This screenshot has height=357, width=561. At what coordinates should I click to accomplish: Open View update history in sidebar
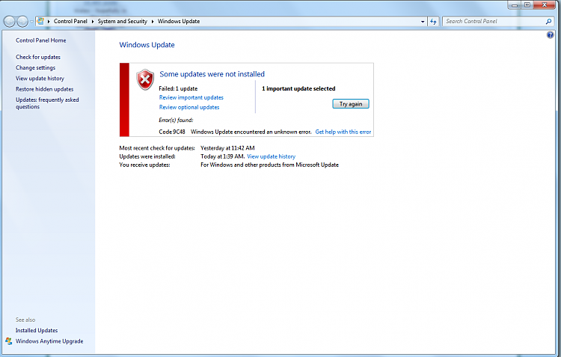(x=40, y=79)
